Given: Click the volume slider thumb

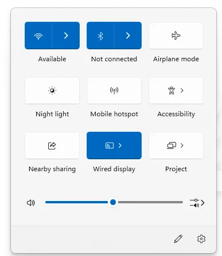Looking at the screenshot, I should 113,202.
